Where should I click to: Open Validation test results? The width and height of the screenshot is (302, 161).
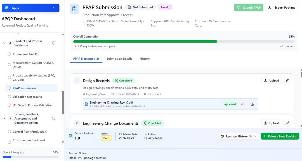click(27, 97)
